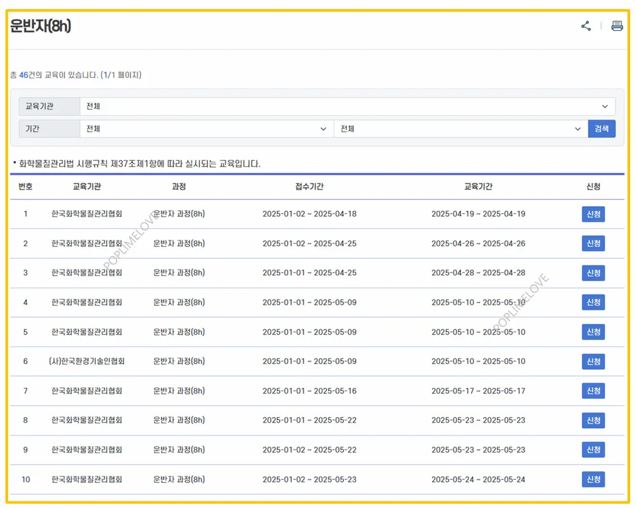Click 한국화학물질관리협회 in row 10

coord(87,480)
